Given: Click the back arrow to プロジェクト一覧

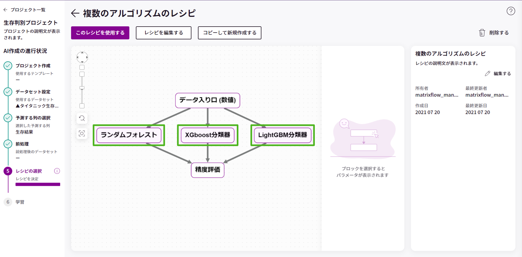Looking at the screenshot, I should 5,10.
